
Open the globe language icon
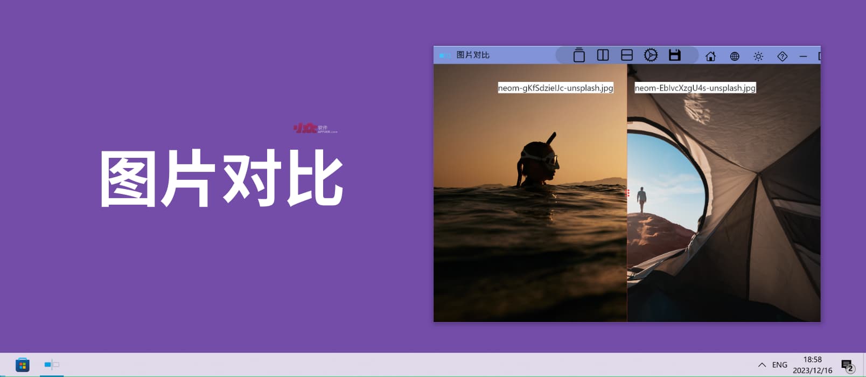pyautogui.click(x=735, y=56)
